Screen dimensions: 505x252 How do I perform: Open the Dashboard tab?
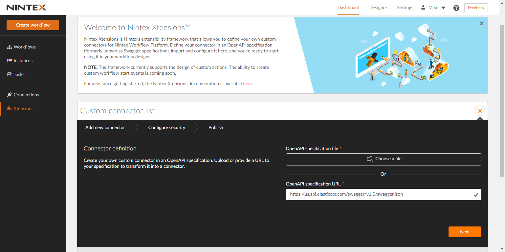[x=348, y=8]
